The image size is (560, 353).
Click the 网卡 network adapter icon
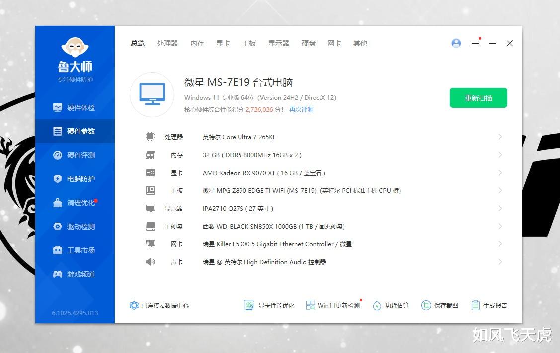151,244
